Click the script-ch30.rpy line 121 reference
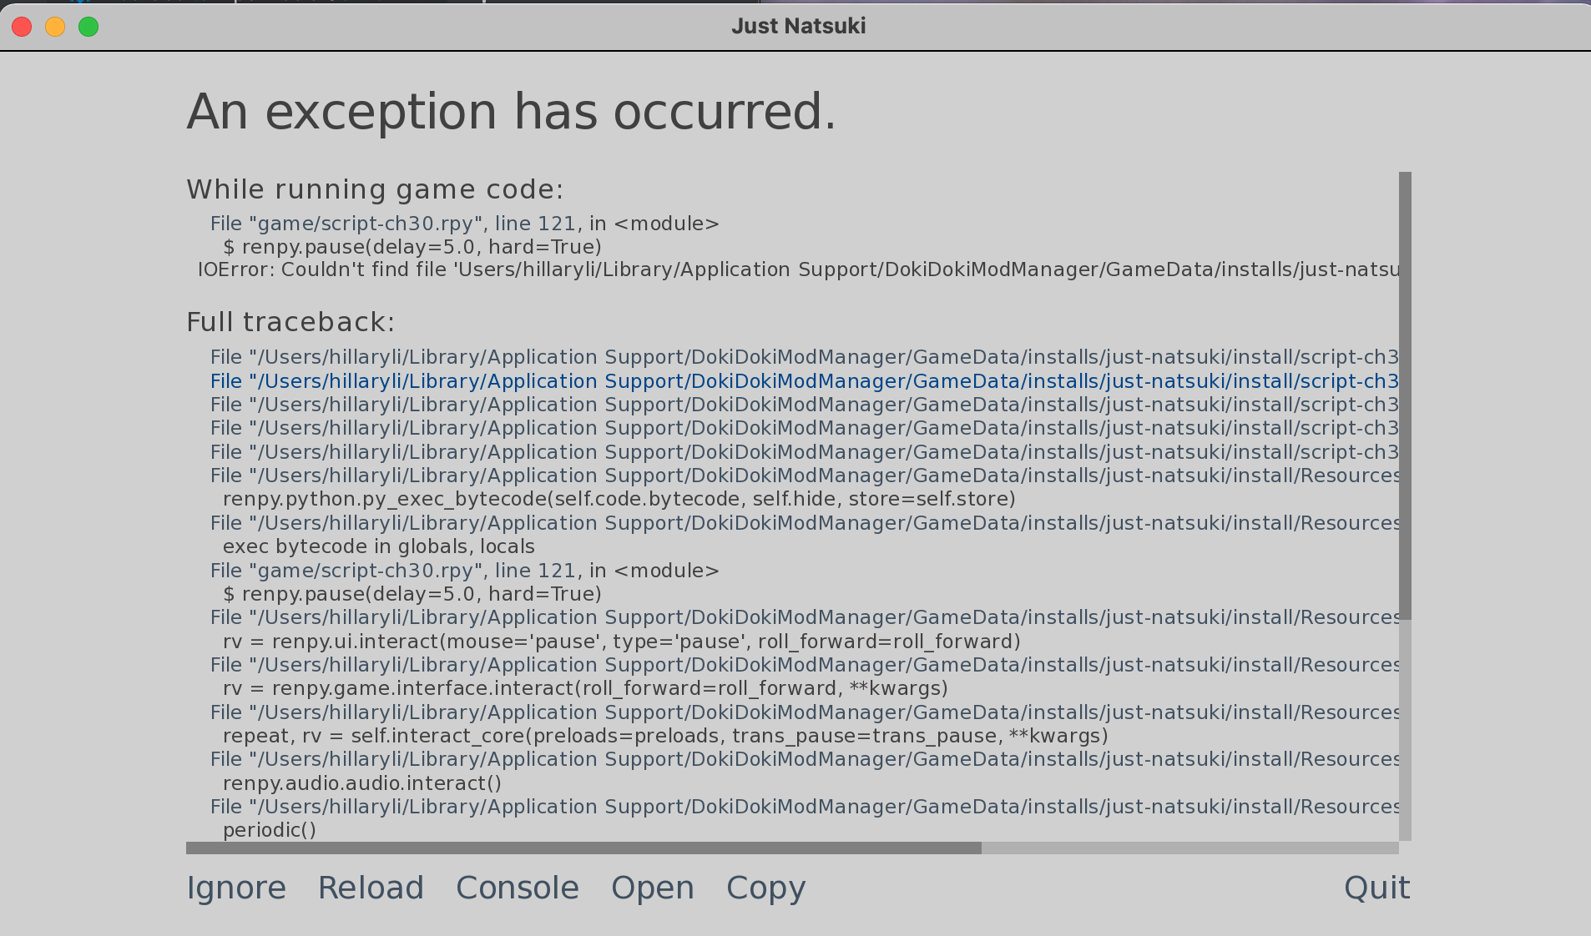This screenshot has height=936, width=1591. [464, 223]
